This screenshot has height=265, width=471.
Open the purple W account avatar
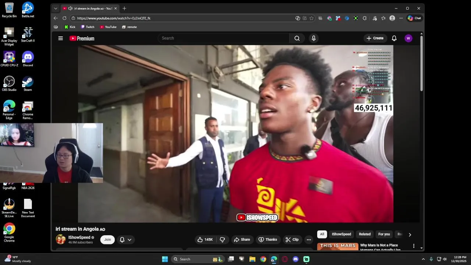tap(408, 38)
